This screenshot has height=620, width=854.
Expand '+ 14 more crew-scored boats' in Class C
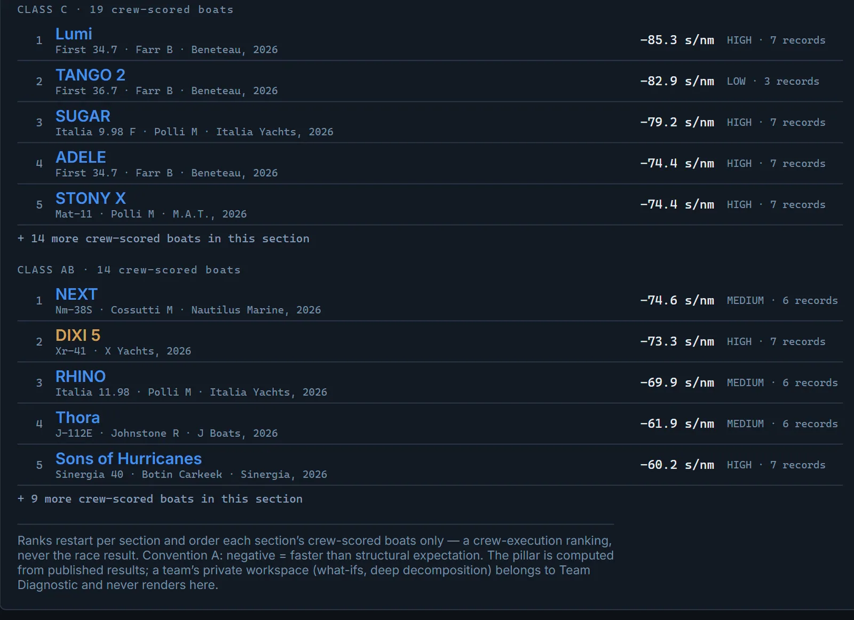pos(163,239)
